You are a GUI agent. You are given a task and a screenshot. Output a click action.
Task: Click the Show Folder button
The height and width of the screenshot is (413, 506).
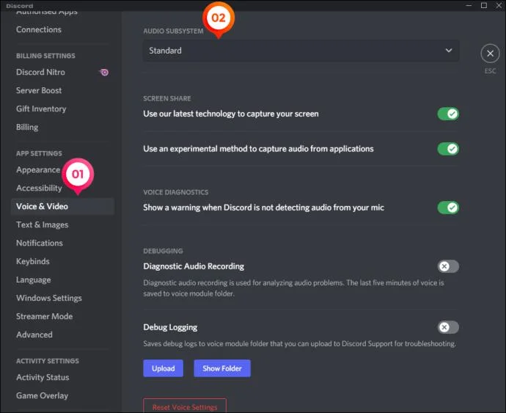[222, 368]
